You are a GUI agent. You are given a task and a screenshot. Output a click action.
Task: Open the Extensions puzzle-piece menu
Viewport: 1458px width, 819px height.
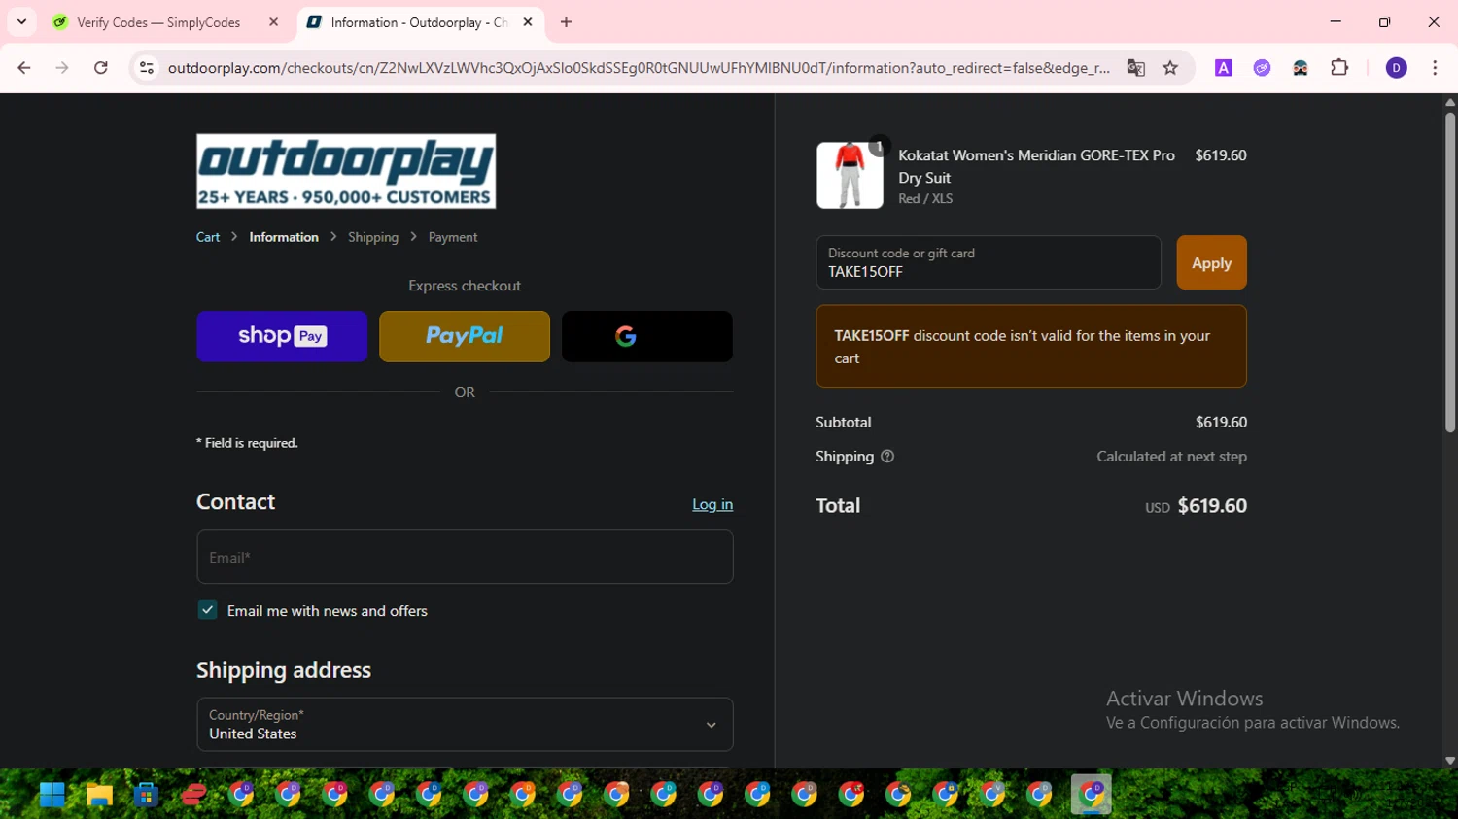1339,68
